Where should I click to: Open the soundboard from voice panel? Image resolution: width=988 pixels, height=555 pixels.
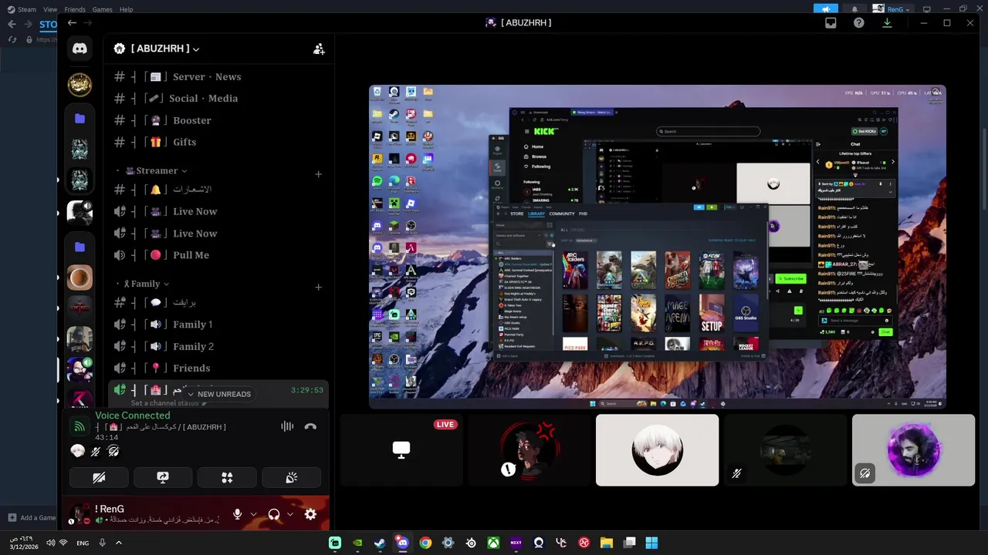(292, 478)
